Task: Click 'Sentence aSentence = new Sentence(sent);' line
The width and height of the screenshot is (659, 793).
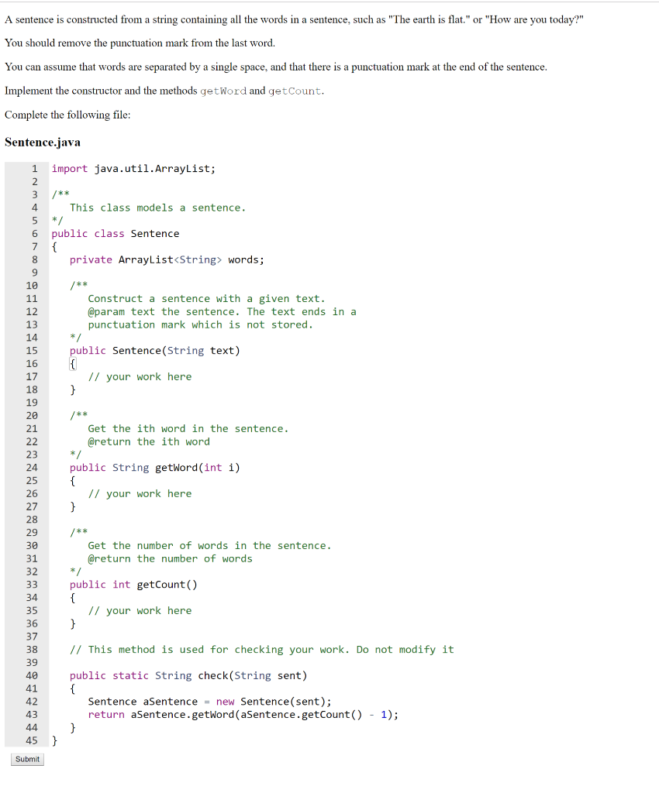Action: tap(209, 702)
